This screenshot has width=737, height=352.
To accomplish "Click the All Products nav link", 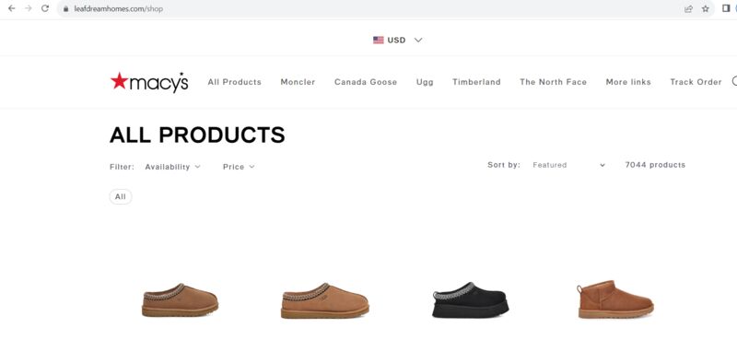I will [x=235, y=82].
